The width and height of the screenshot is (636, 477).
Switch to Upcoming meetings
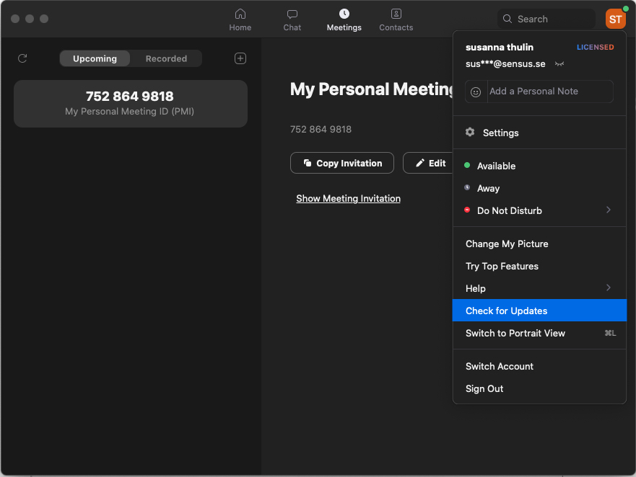pos(95,58)
